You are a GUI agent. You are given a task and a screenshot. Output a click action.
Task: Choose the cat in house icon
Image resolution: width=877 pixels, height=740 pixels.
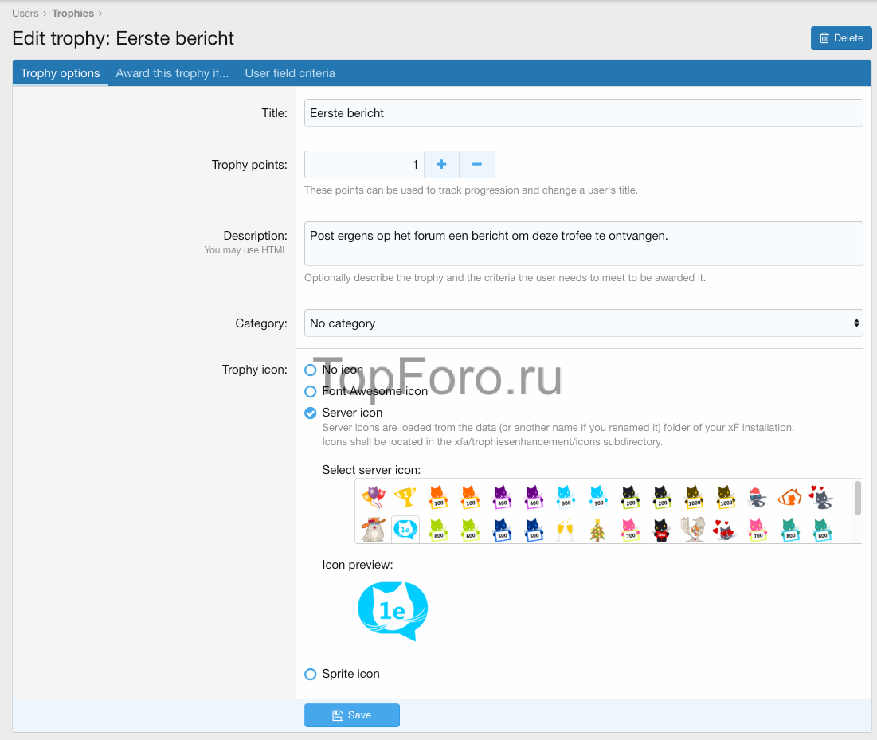pyautogui.click(x=789, y=498)
